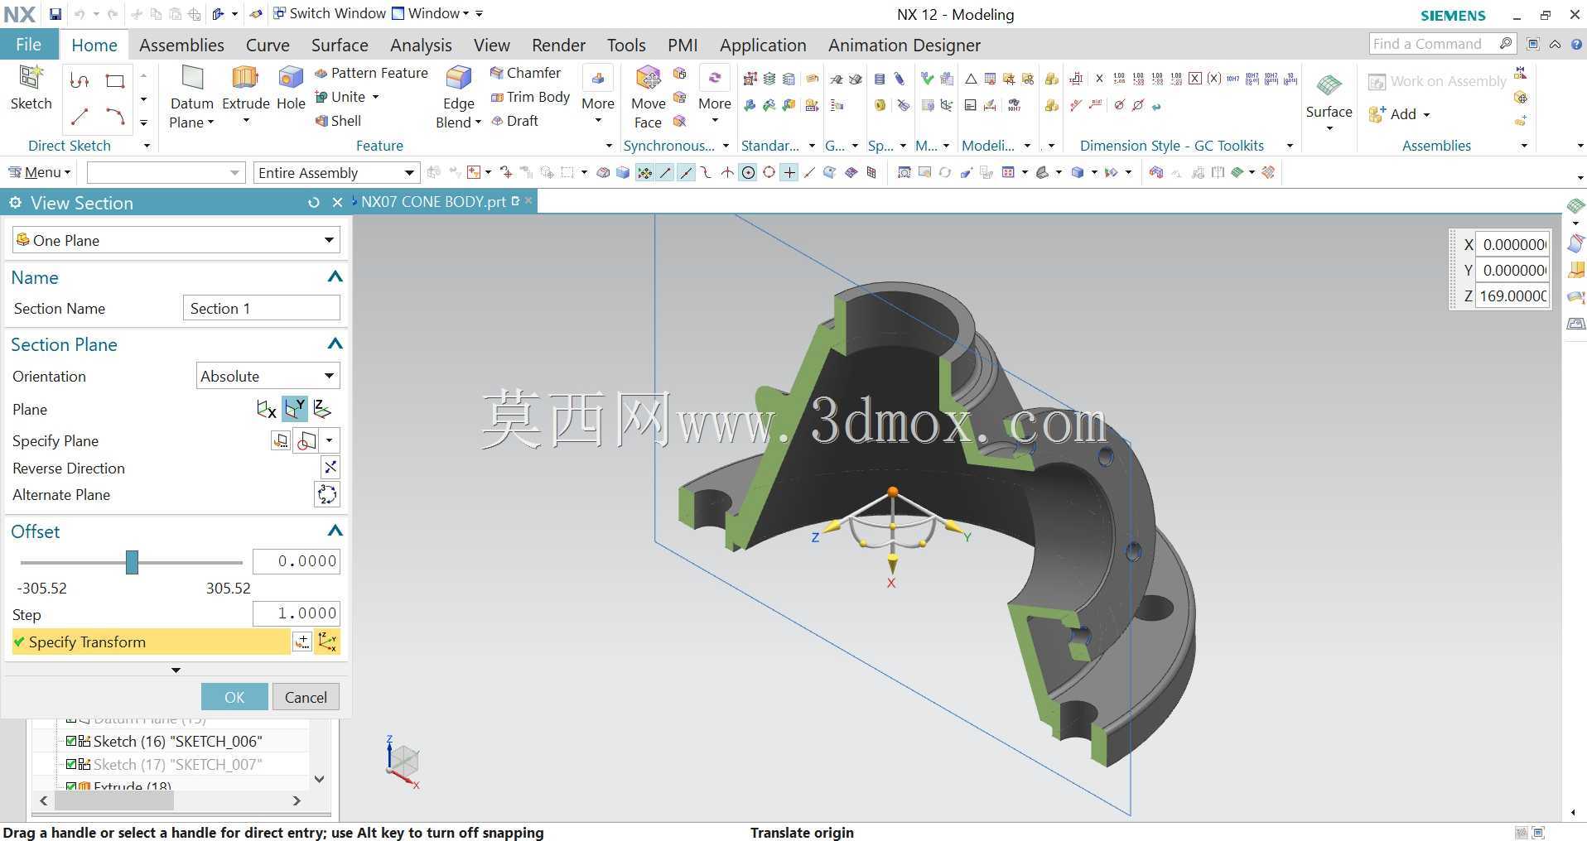This screenshot has width=1587, height=841.
Task: Click the Reverse Direction icon
Action: tap(330, 468)
